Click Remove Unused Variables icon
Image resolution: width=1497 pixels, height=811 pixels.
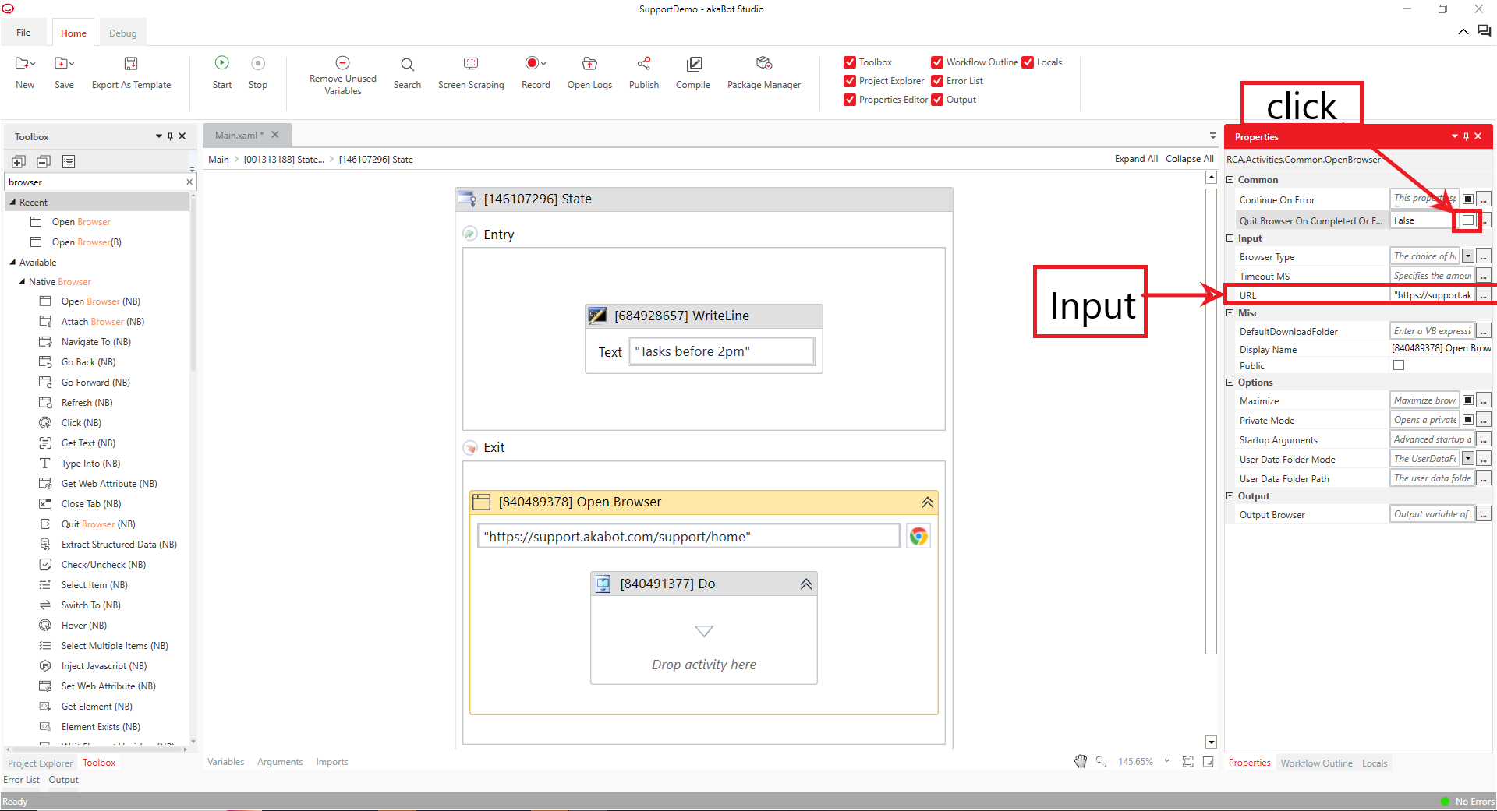point(342,62)
